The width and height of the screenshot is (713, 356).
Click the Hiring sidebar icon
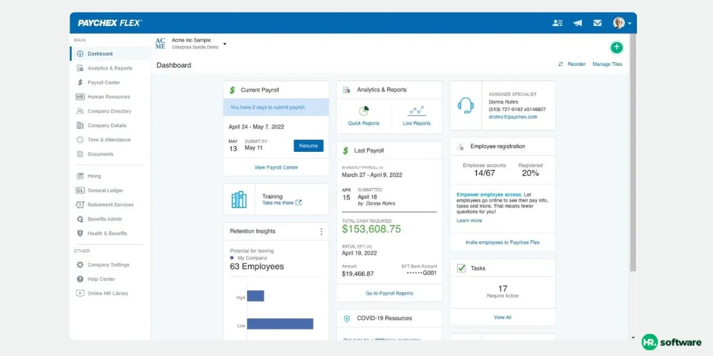tap(80, 176)
